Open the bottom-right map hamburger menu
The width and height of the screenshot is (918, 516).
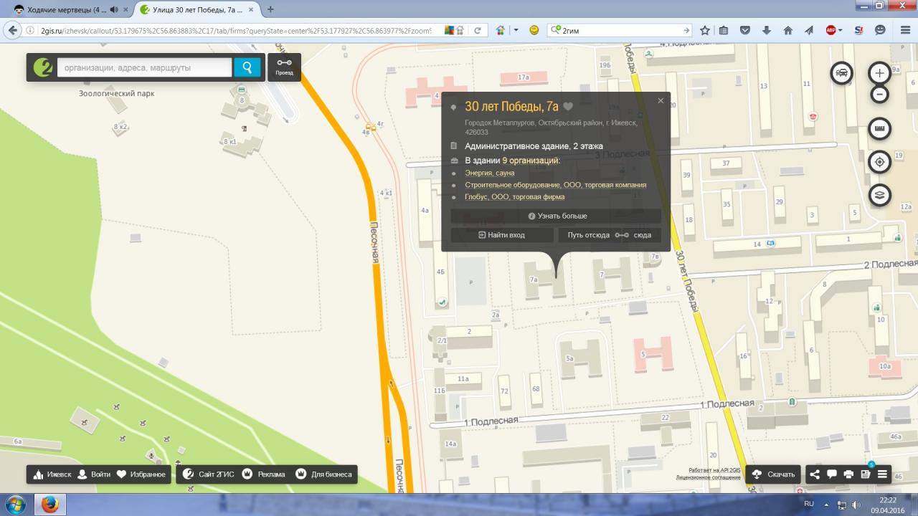click(882, 474)
